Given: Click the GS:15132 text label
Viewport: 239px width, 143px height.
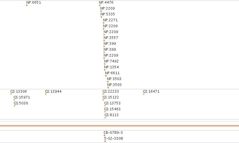Looking at the screenshot, I should click(x=111, y=97).
